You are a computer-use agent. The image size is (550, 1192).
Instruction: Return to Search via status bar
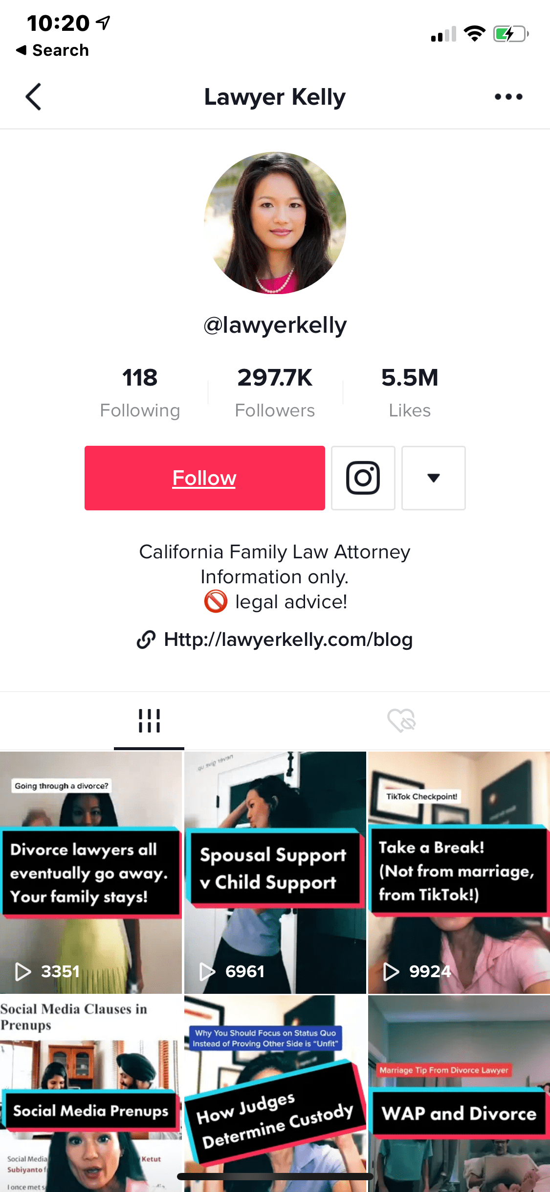pyautogui.click(x=52, y=50)
